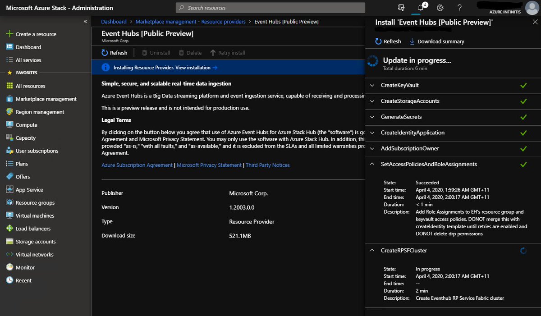Open Dashboard from the sidebar icon
This screenshot has height=316, width=541.
pos(9,47)
